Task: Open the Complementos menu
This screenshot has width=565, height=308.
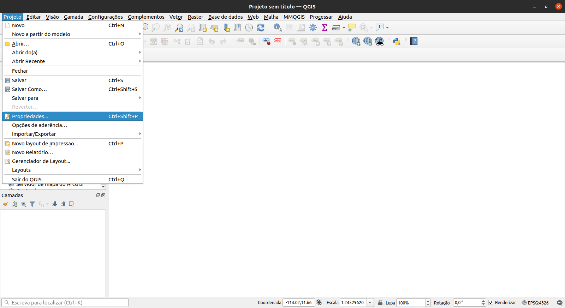Action: (146, 17)
